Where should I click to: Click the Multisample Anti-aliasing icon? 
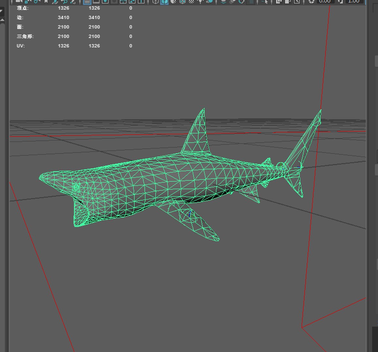point(241,1)
